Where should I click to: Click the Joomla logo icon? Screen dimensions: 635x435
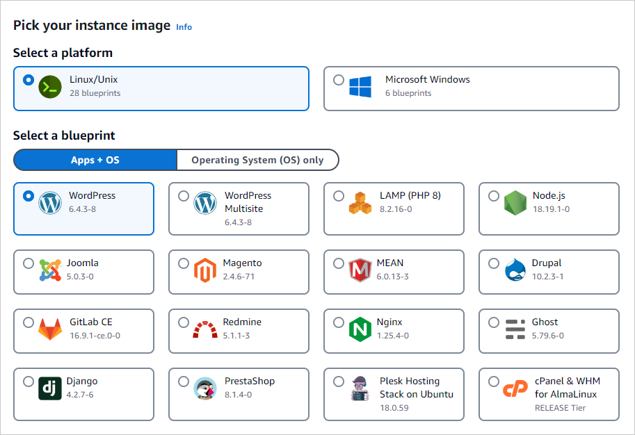tap(50, 270)
